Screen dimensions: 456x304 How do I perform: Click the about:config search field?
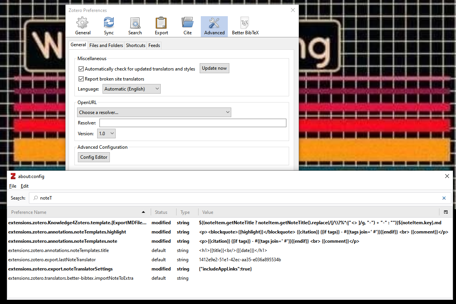[x=240, y=198]
